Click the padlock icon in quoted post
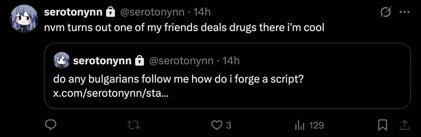The width and height of the screenshot is (421, 137). coord(139,61)
